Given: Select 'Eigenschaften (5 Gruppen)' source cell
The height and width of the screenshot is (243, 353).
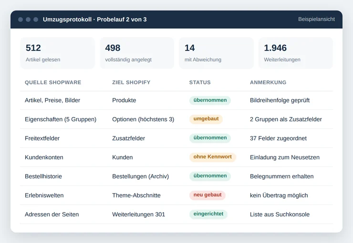Looking at the screenshot, I should 61,119.
